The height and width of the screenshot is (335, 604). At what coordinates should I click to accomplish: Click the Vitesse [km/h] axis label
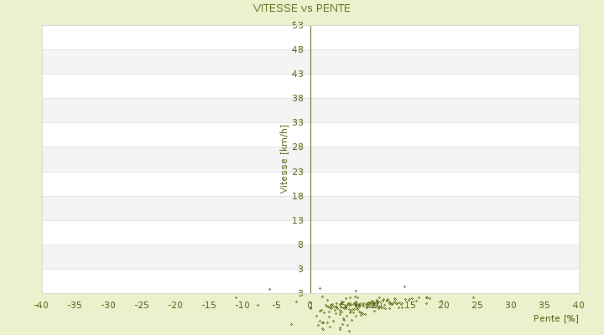tap(284, 159)
